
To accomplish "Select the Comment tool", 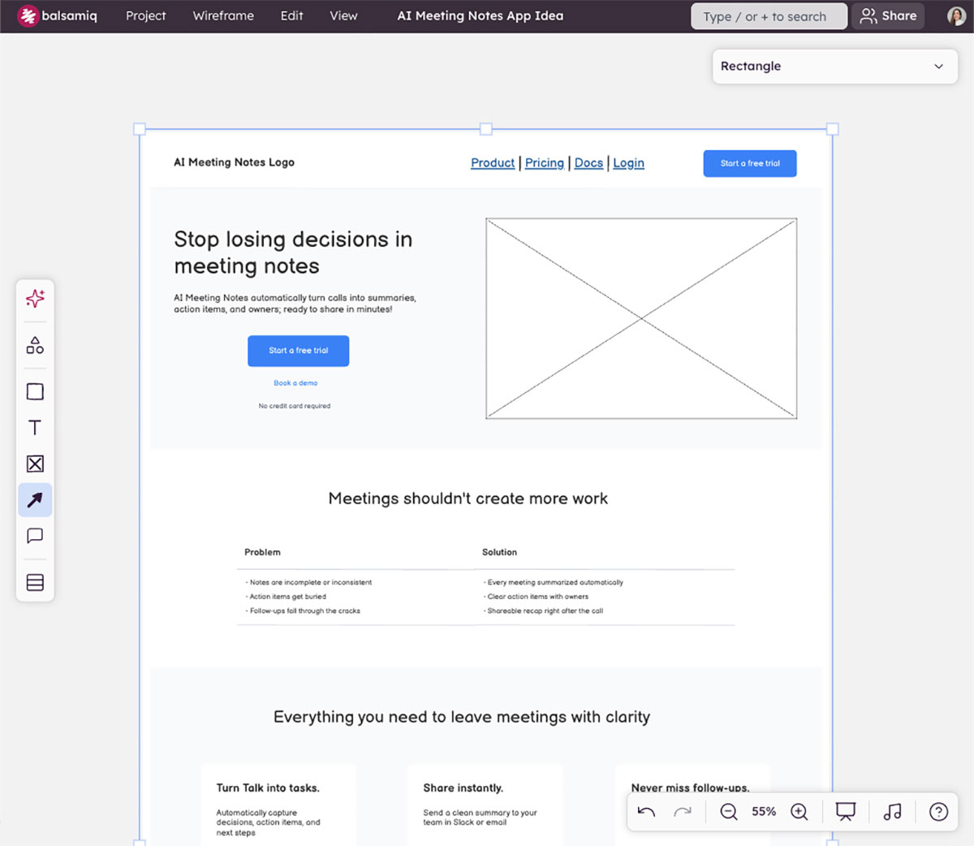I will click(34, 536).
